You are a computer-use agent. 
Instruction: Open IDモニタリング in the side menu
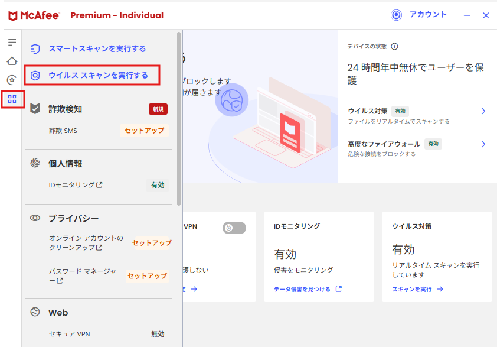point(71,185)
